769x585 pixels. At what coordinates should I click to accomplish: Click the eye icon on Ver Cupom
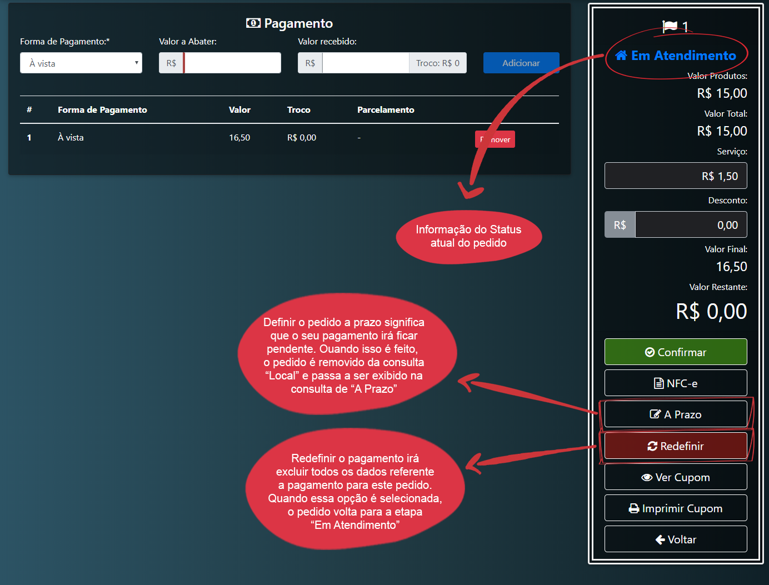pyautogui.click(x=647, y=477)
